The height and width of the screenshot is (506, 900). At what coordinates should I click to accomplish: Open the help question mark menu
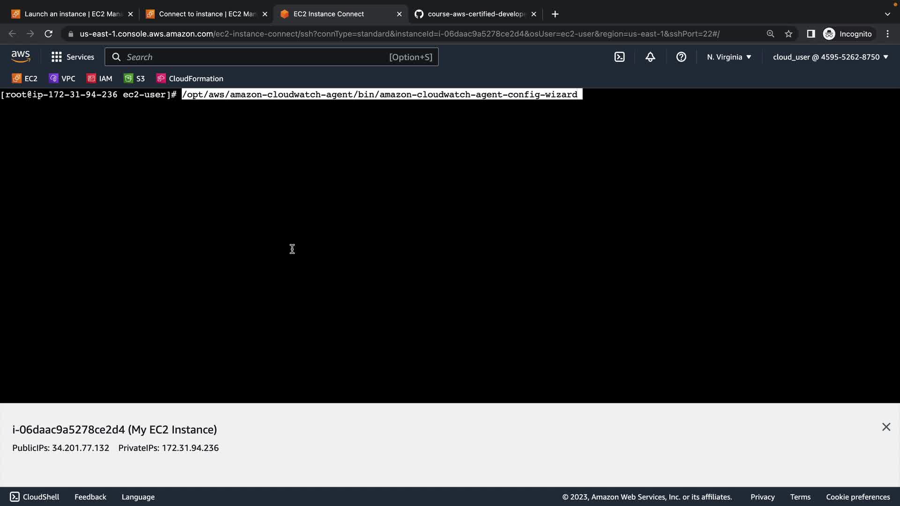681,57
